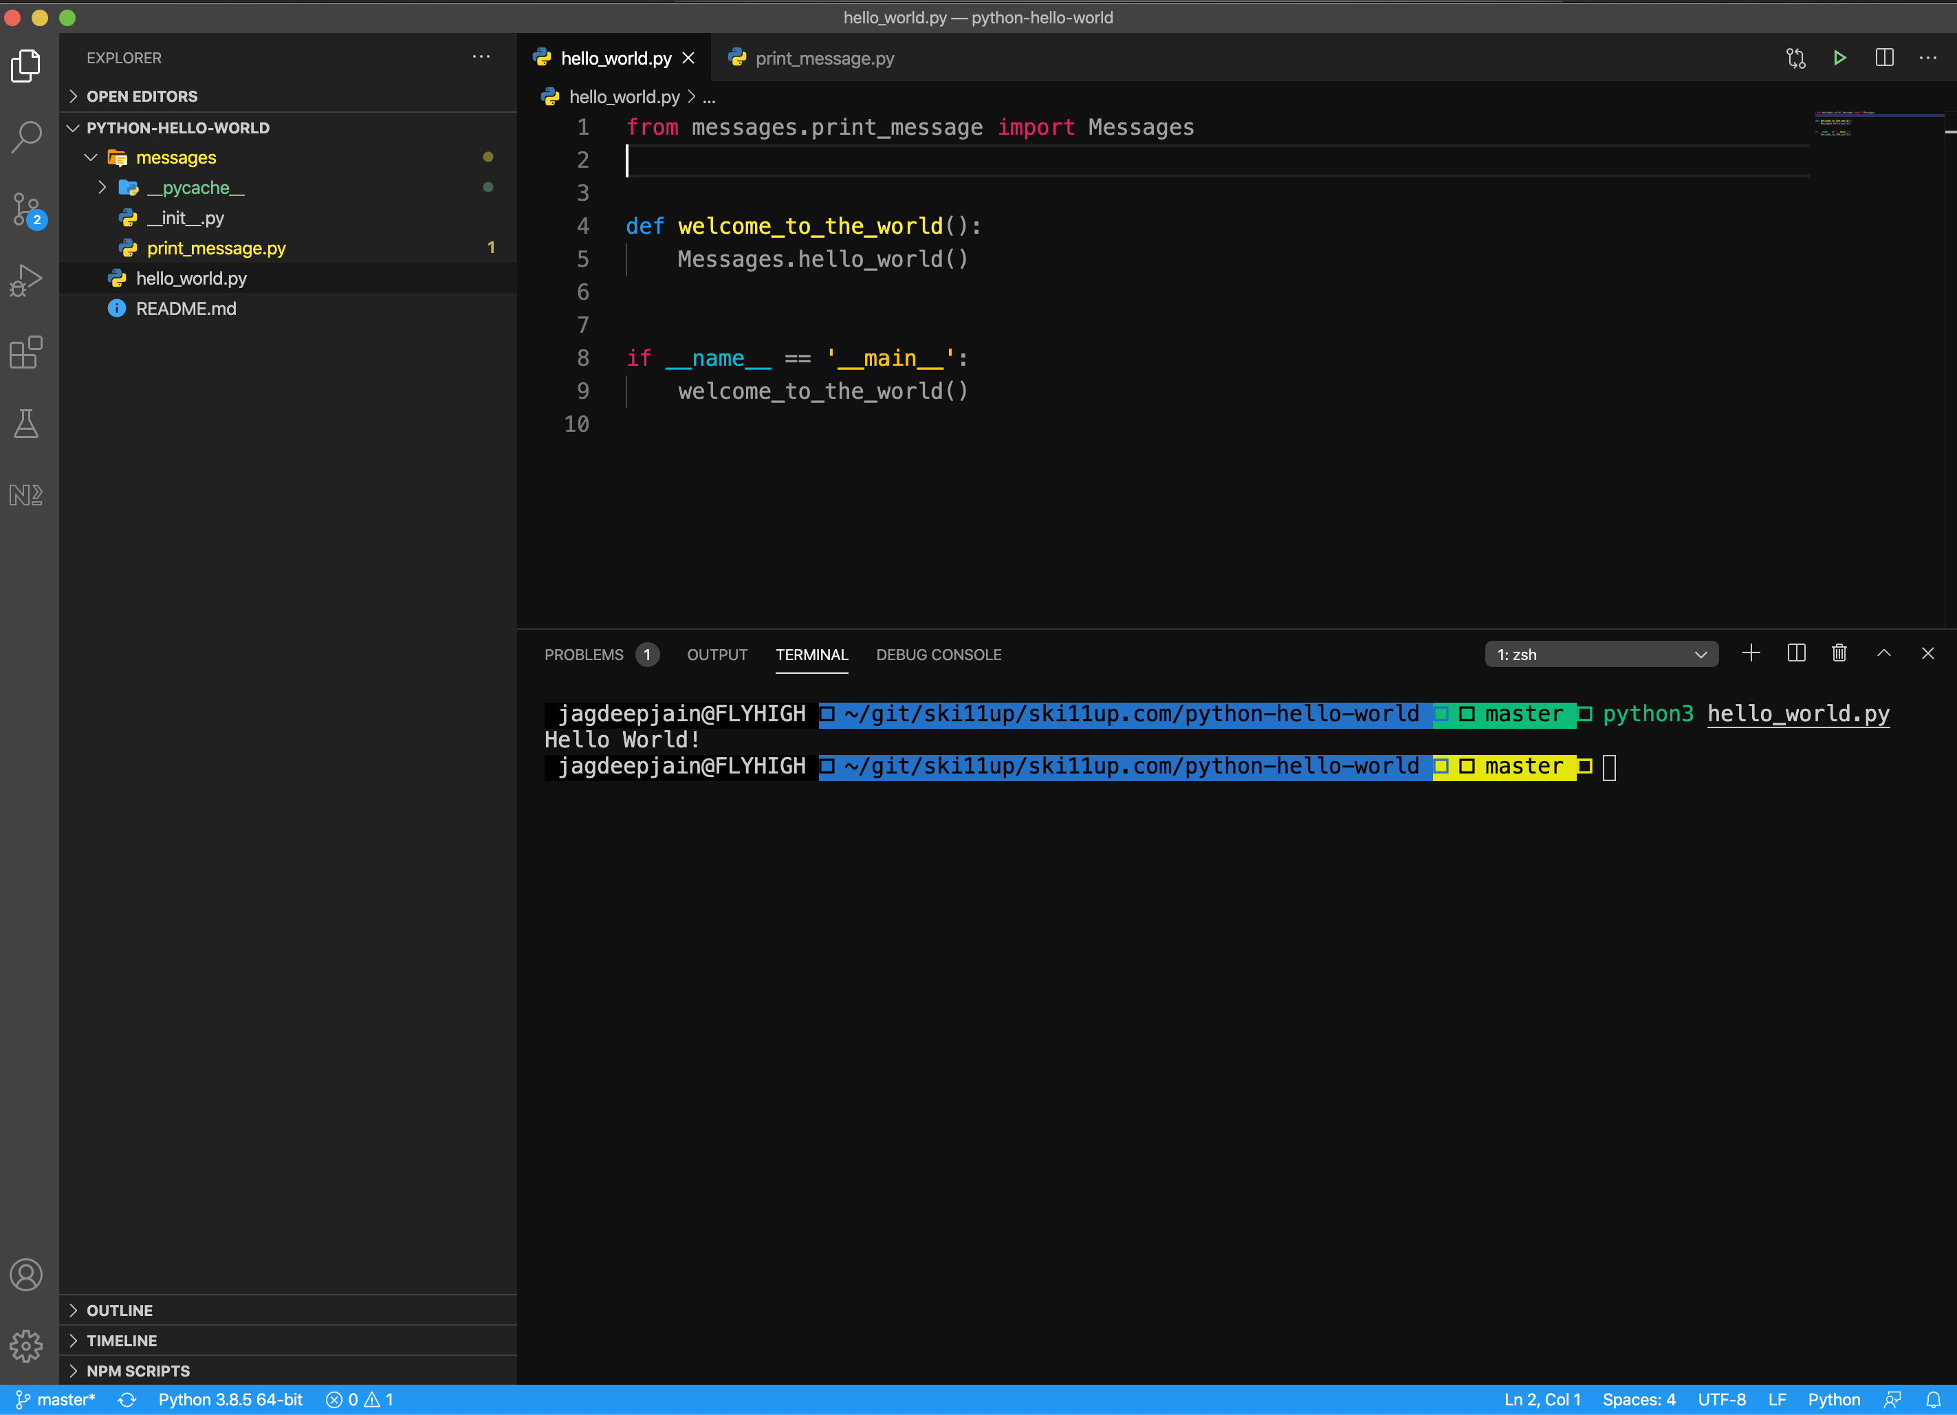
Task: Open the Run and Debug view
Action: click(27, 281)
